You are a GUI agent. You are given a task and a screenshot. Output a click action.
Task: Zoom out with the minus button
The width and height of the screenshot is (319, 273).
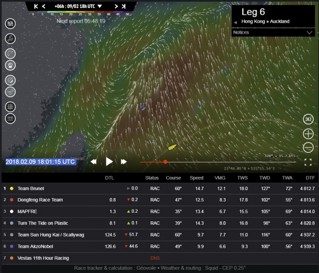tap(308, 147)
